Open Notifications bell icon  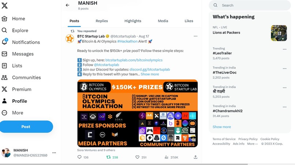point(4,42)
